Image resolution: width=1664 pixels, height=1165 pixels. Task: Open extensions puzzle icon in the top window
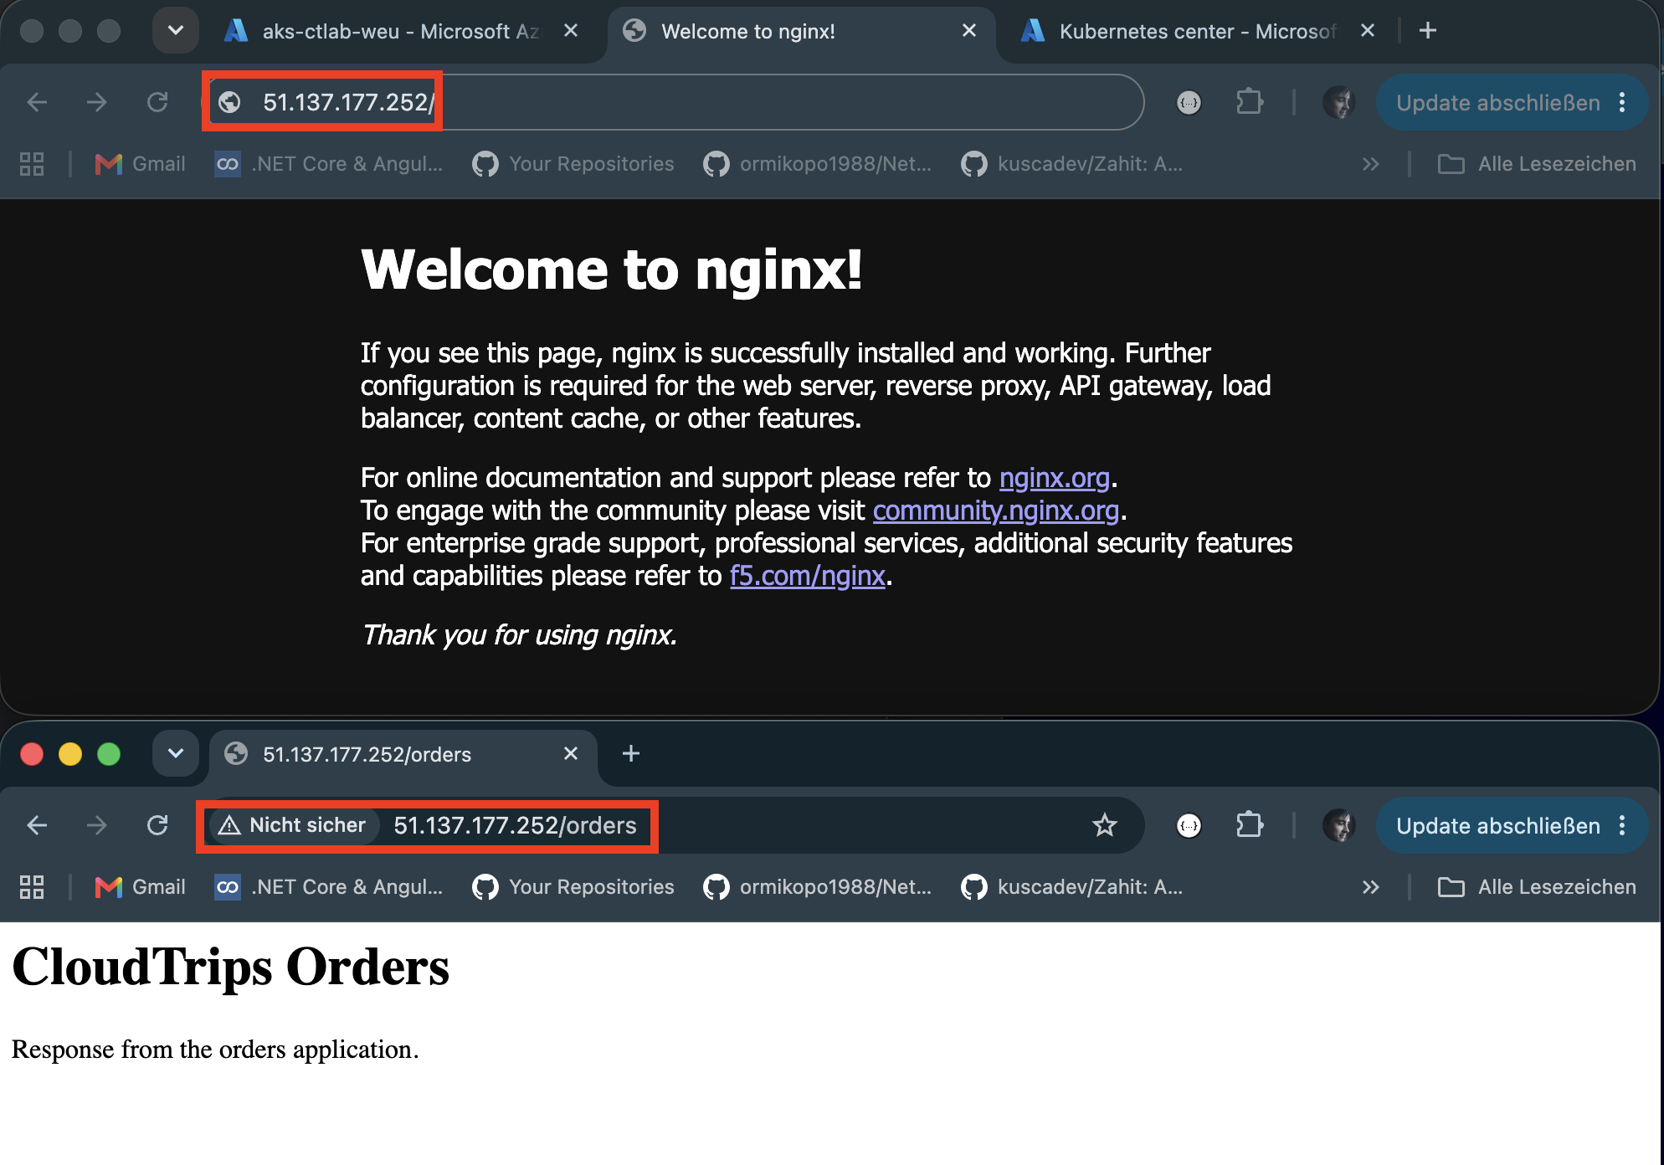(1250, 102)
